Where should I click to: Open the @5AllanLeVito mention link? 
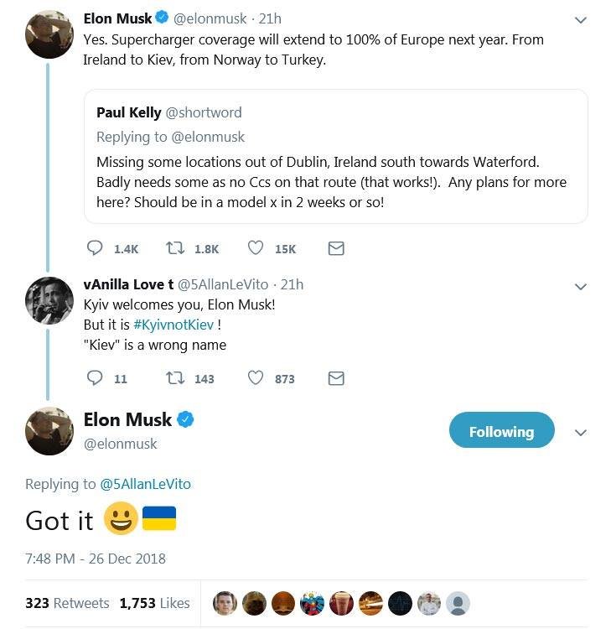coord(145,484)
